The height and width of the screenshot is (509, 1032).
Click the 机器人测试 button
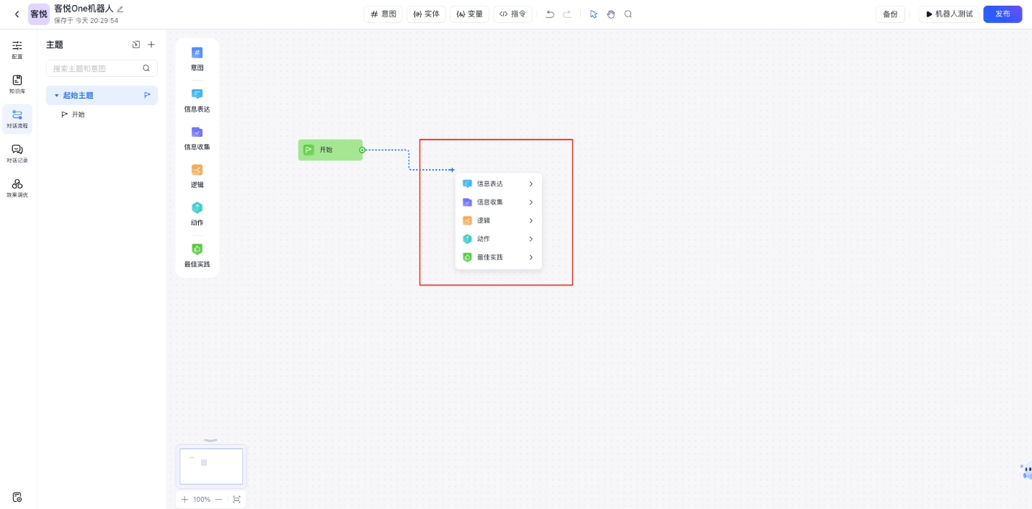coord(948,14)
